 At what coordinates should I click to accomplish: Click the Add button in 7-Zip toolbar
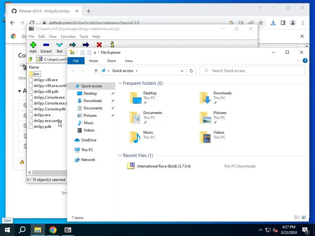(33, 48)
